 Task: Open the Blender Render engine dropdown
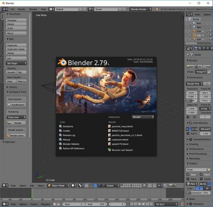click(140, 9)
